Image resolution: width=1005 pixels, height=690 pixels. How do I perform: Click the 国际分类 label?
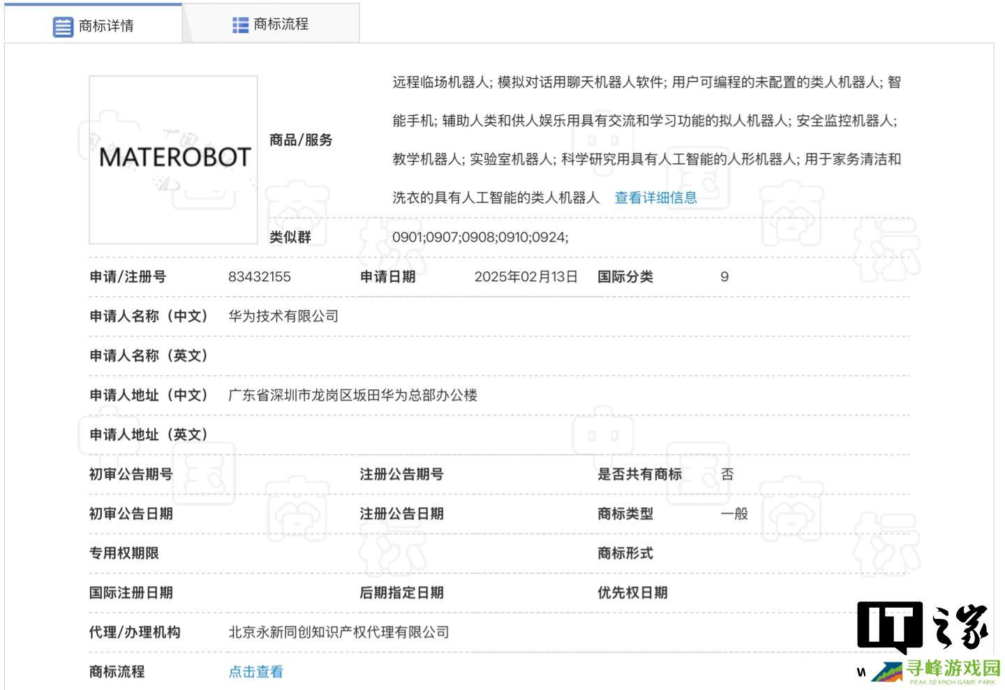coord(625,276)
